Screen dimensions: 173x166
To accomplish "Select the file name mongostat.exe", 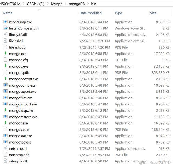I will pos(21,136).
